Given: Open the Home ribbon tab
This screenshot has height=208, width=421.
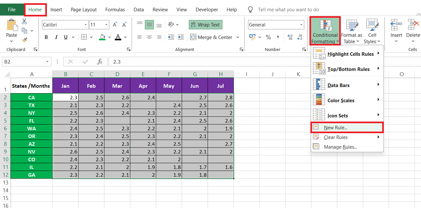Looking at the screenshot, I should (35, 10).
